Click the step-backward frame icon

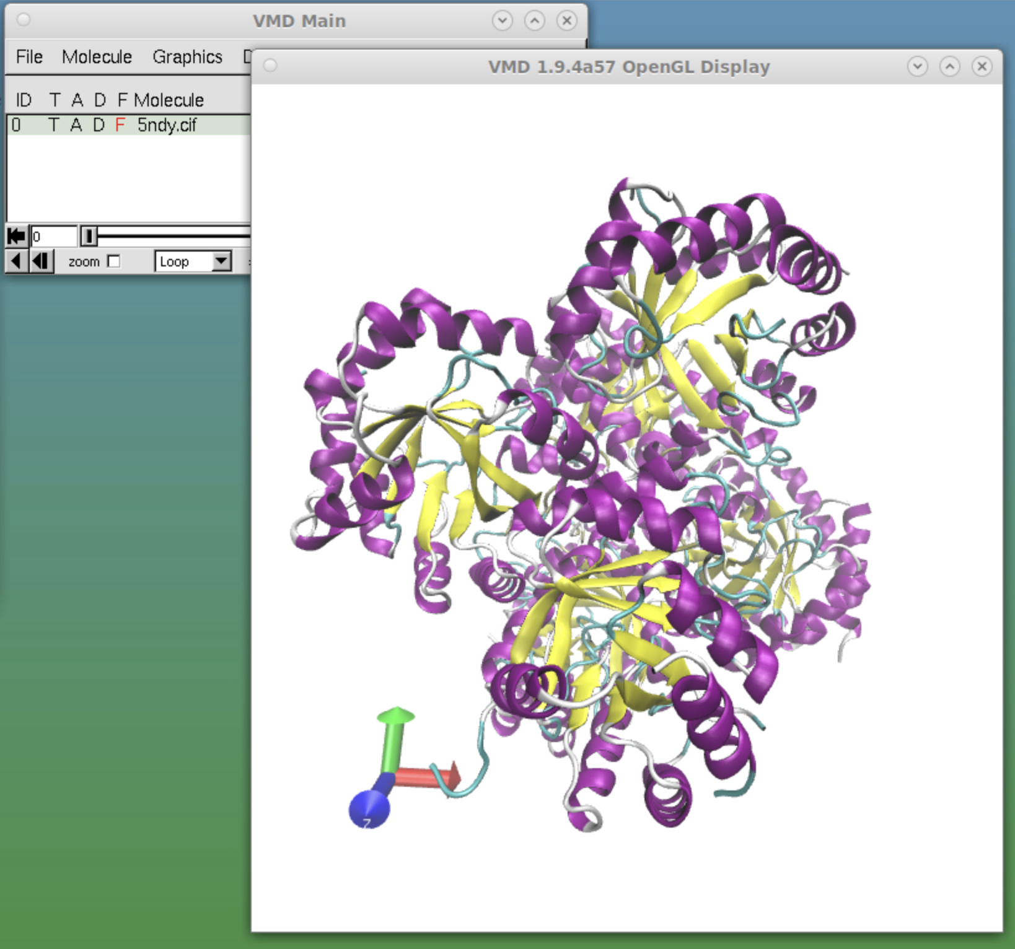[x=40, y=261]
